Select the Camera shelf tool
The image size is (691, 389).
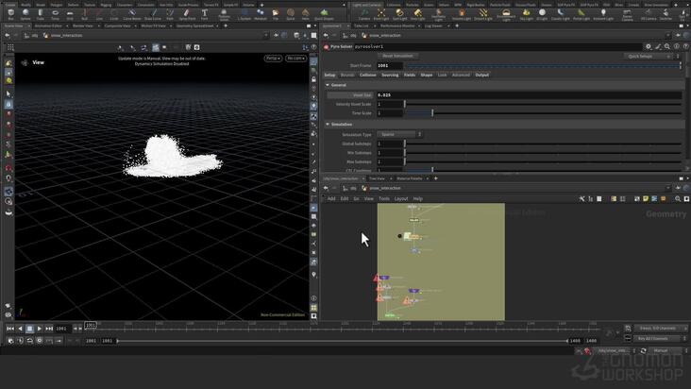(x=364, y=14)
